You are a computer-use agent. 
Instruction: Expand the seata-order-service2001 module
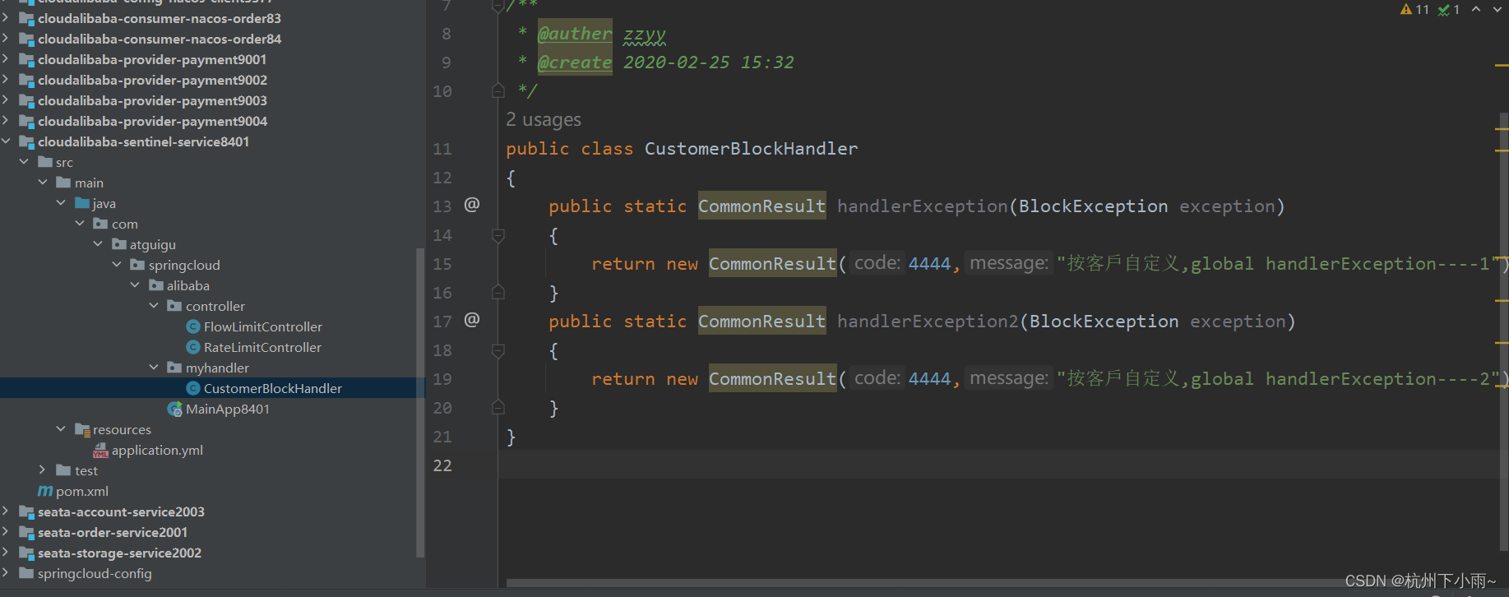pos(6,532)
